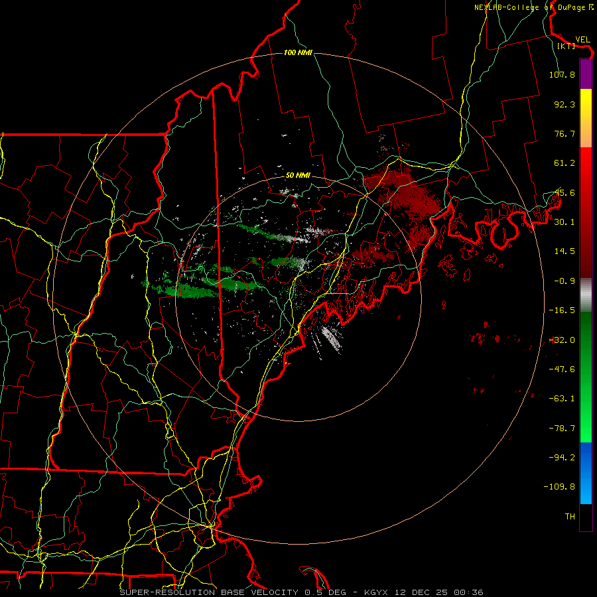
Task: Click the 100 NMI range ring label
Action: (298, 52)
